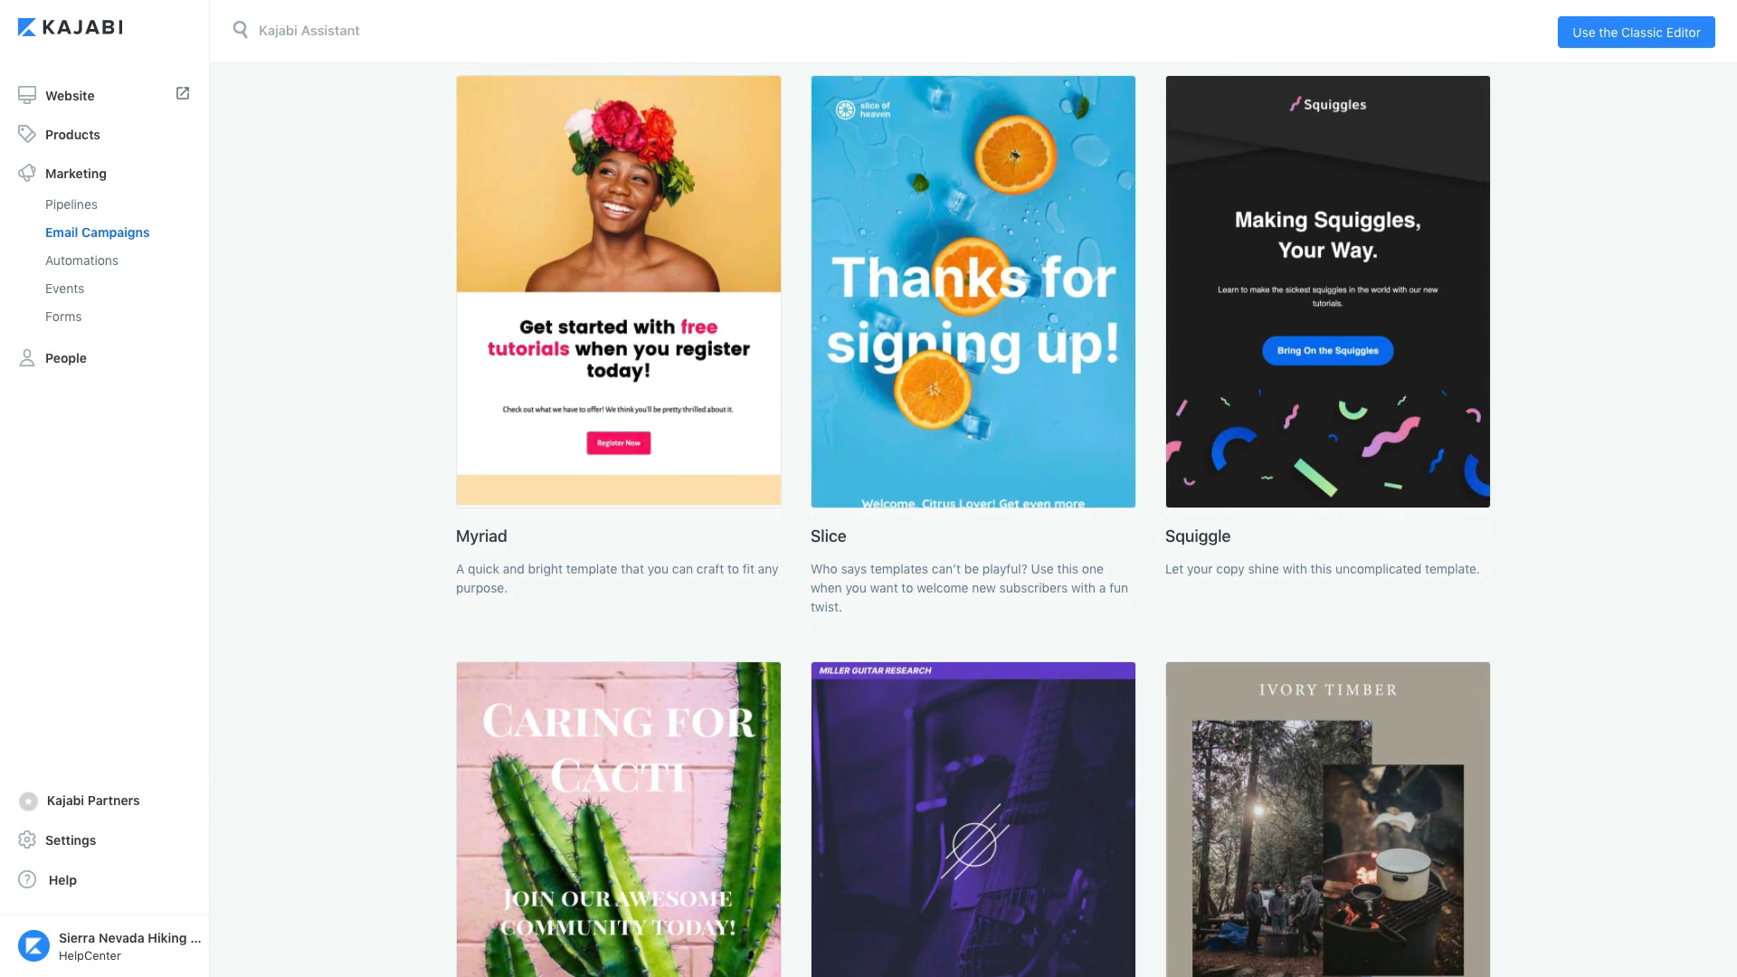Image resolution: width=1737 pixels, height=977 pixels.
Task: Click the Settings gear icon
Action: [27, 840]
